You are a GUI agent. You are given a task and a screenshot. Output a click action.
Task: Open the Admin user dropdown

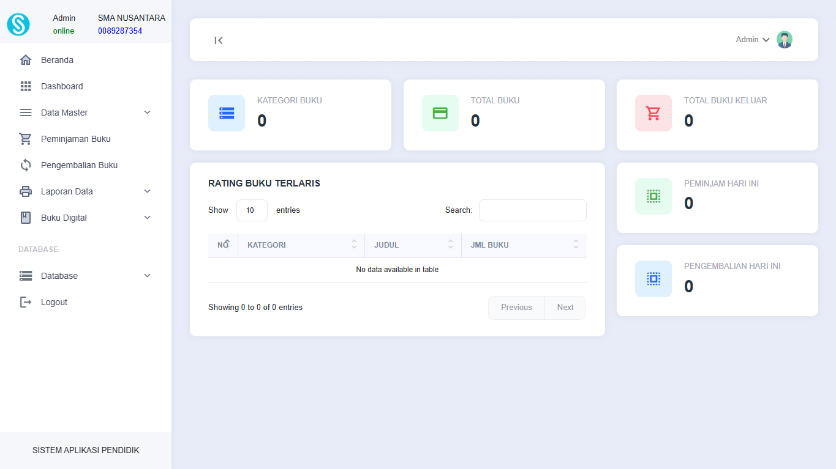point(752,40)
